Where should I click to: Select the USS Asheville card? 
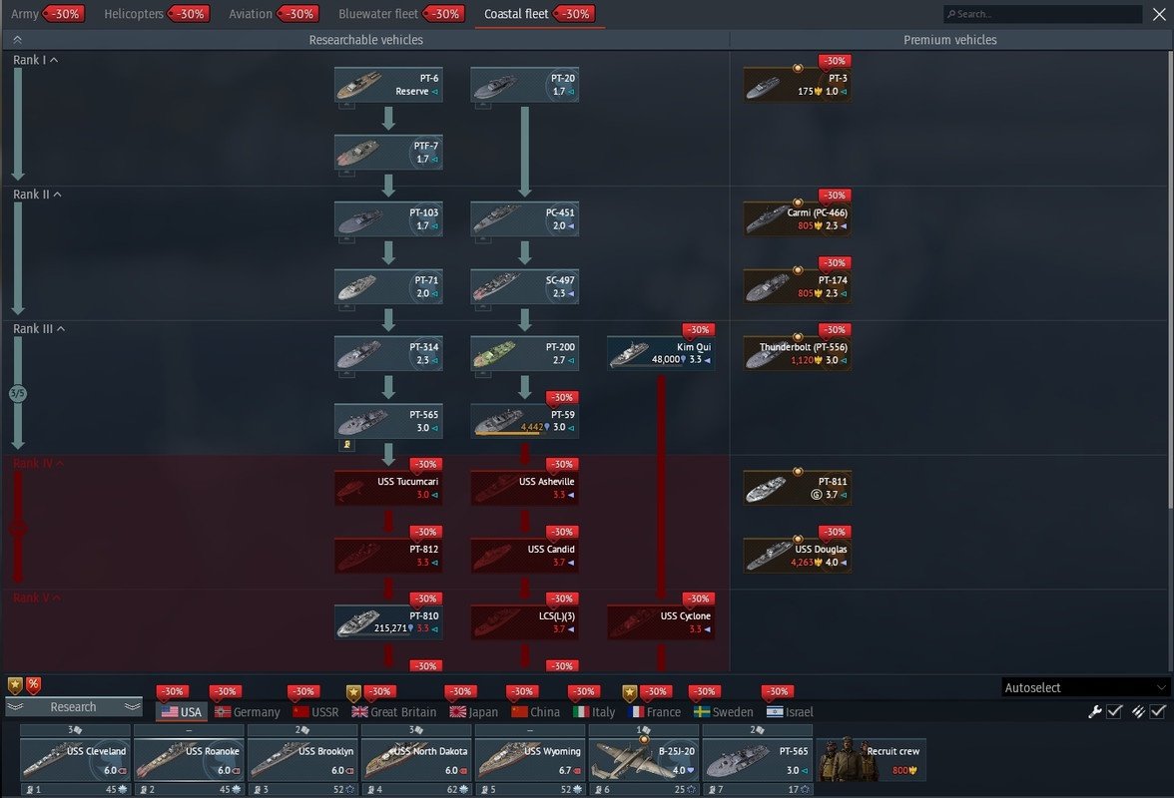(x=525, y=489)
